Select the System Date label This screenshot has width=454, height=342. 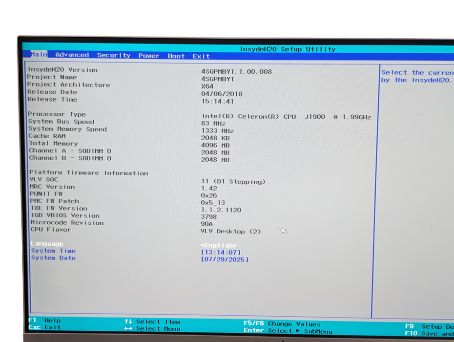click(x=53, y=257)
